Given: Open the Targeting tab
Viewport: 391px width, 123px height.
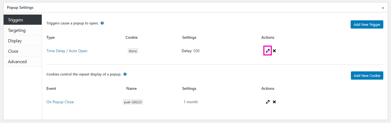Looking at the screenshot, I should pos(23,30).
